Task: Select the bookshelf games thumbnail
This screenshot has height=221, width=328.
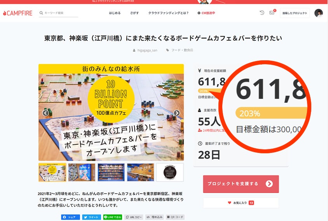Action: click(x=111, y=172)
